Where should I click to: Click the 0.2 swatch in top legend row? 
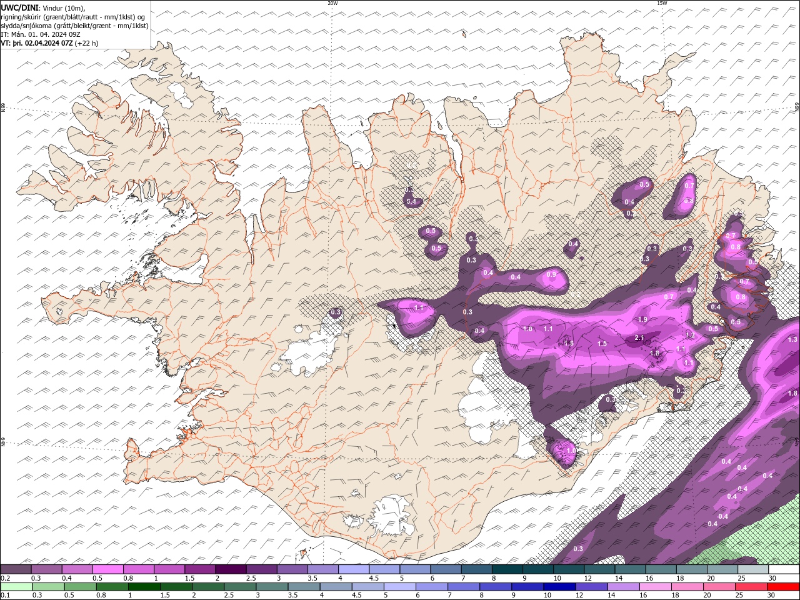point(16,569)
